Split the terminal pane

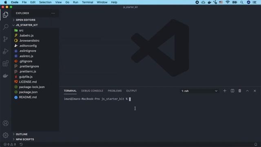click(x=232, y=91)
